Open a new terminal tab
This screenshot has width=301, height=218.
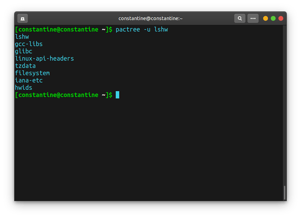(x=22, y=18)
